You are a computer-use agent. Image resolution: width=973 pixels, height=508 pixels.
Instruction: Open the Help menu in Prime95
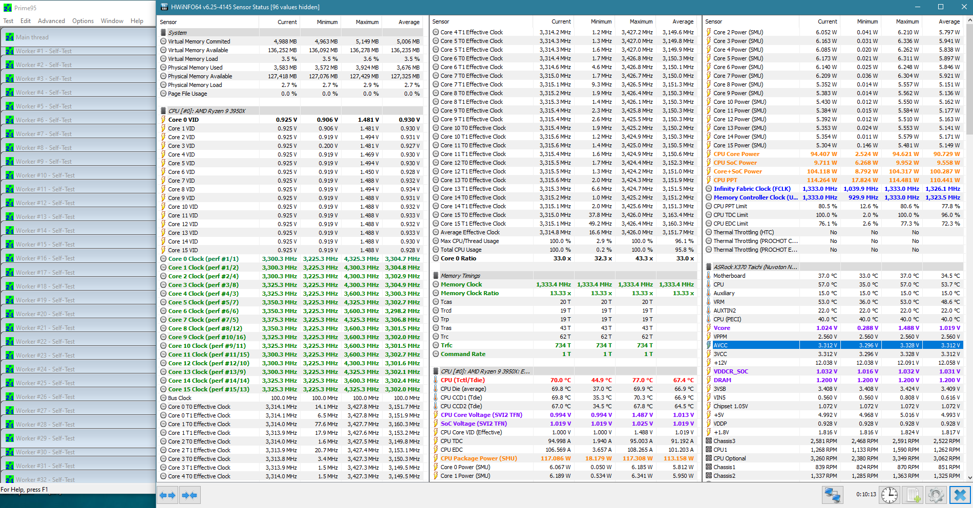(x=137, y=21)
